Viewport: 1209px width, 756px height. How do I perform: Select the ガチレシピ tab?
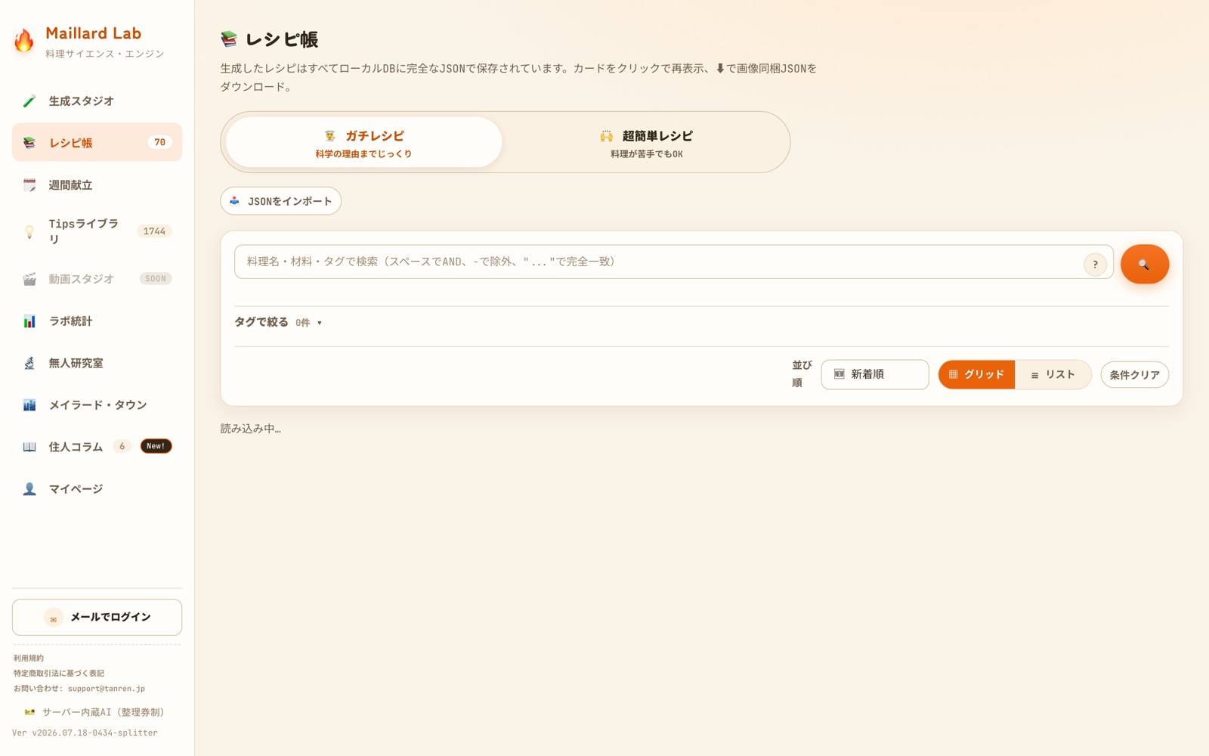click(x=363, y=142)
